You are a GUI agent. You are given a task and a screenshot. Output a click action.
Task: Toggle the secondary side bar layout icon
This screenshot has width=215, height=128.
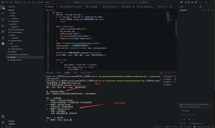tap(196, 2)
